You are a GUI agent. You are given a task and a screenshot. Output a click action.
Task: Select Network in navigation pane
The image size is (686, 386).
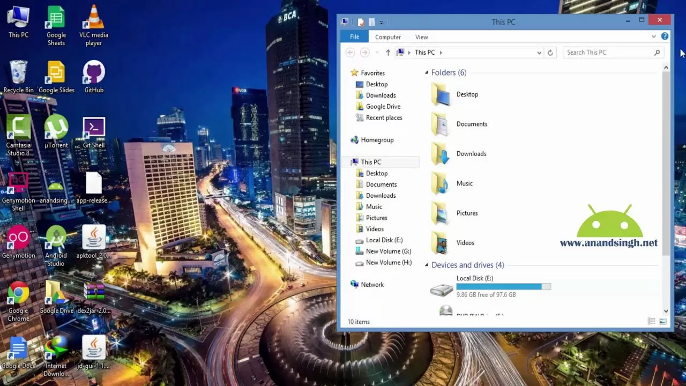367,285
